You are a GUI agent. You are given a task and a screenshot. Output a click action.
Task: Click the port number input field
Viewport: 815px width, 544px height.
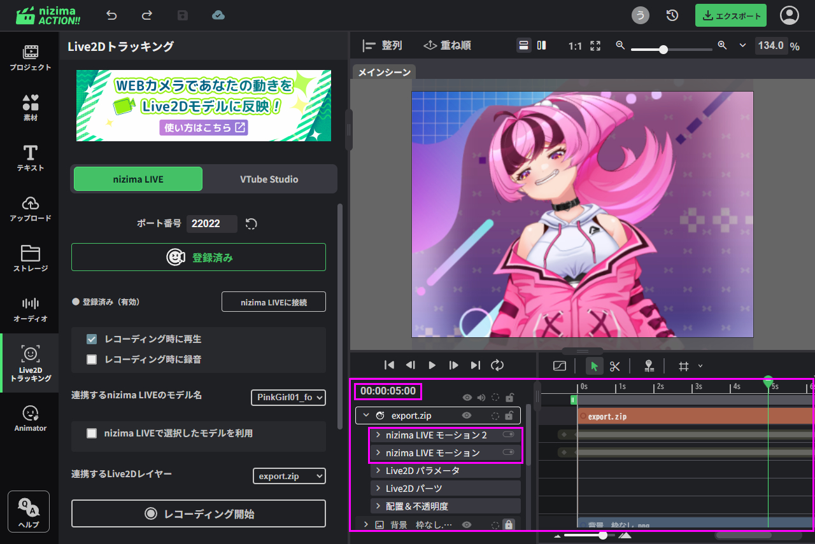[211, 224]
